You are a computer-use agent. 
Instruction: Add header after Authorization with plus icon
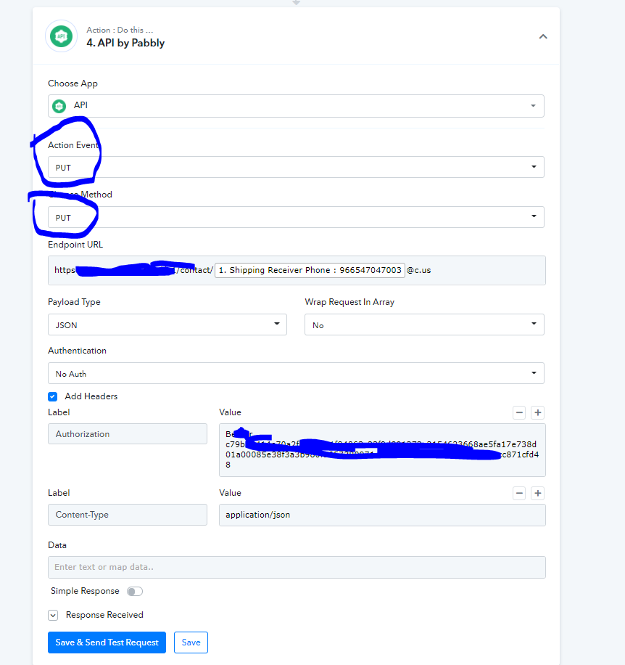coord(538,412)
